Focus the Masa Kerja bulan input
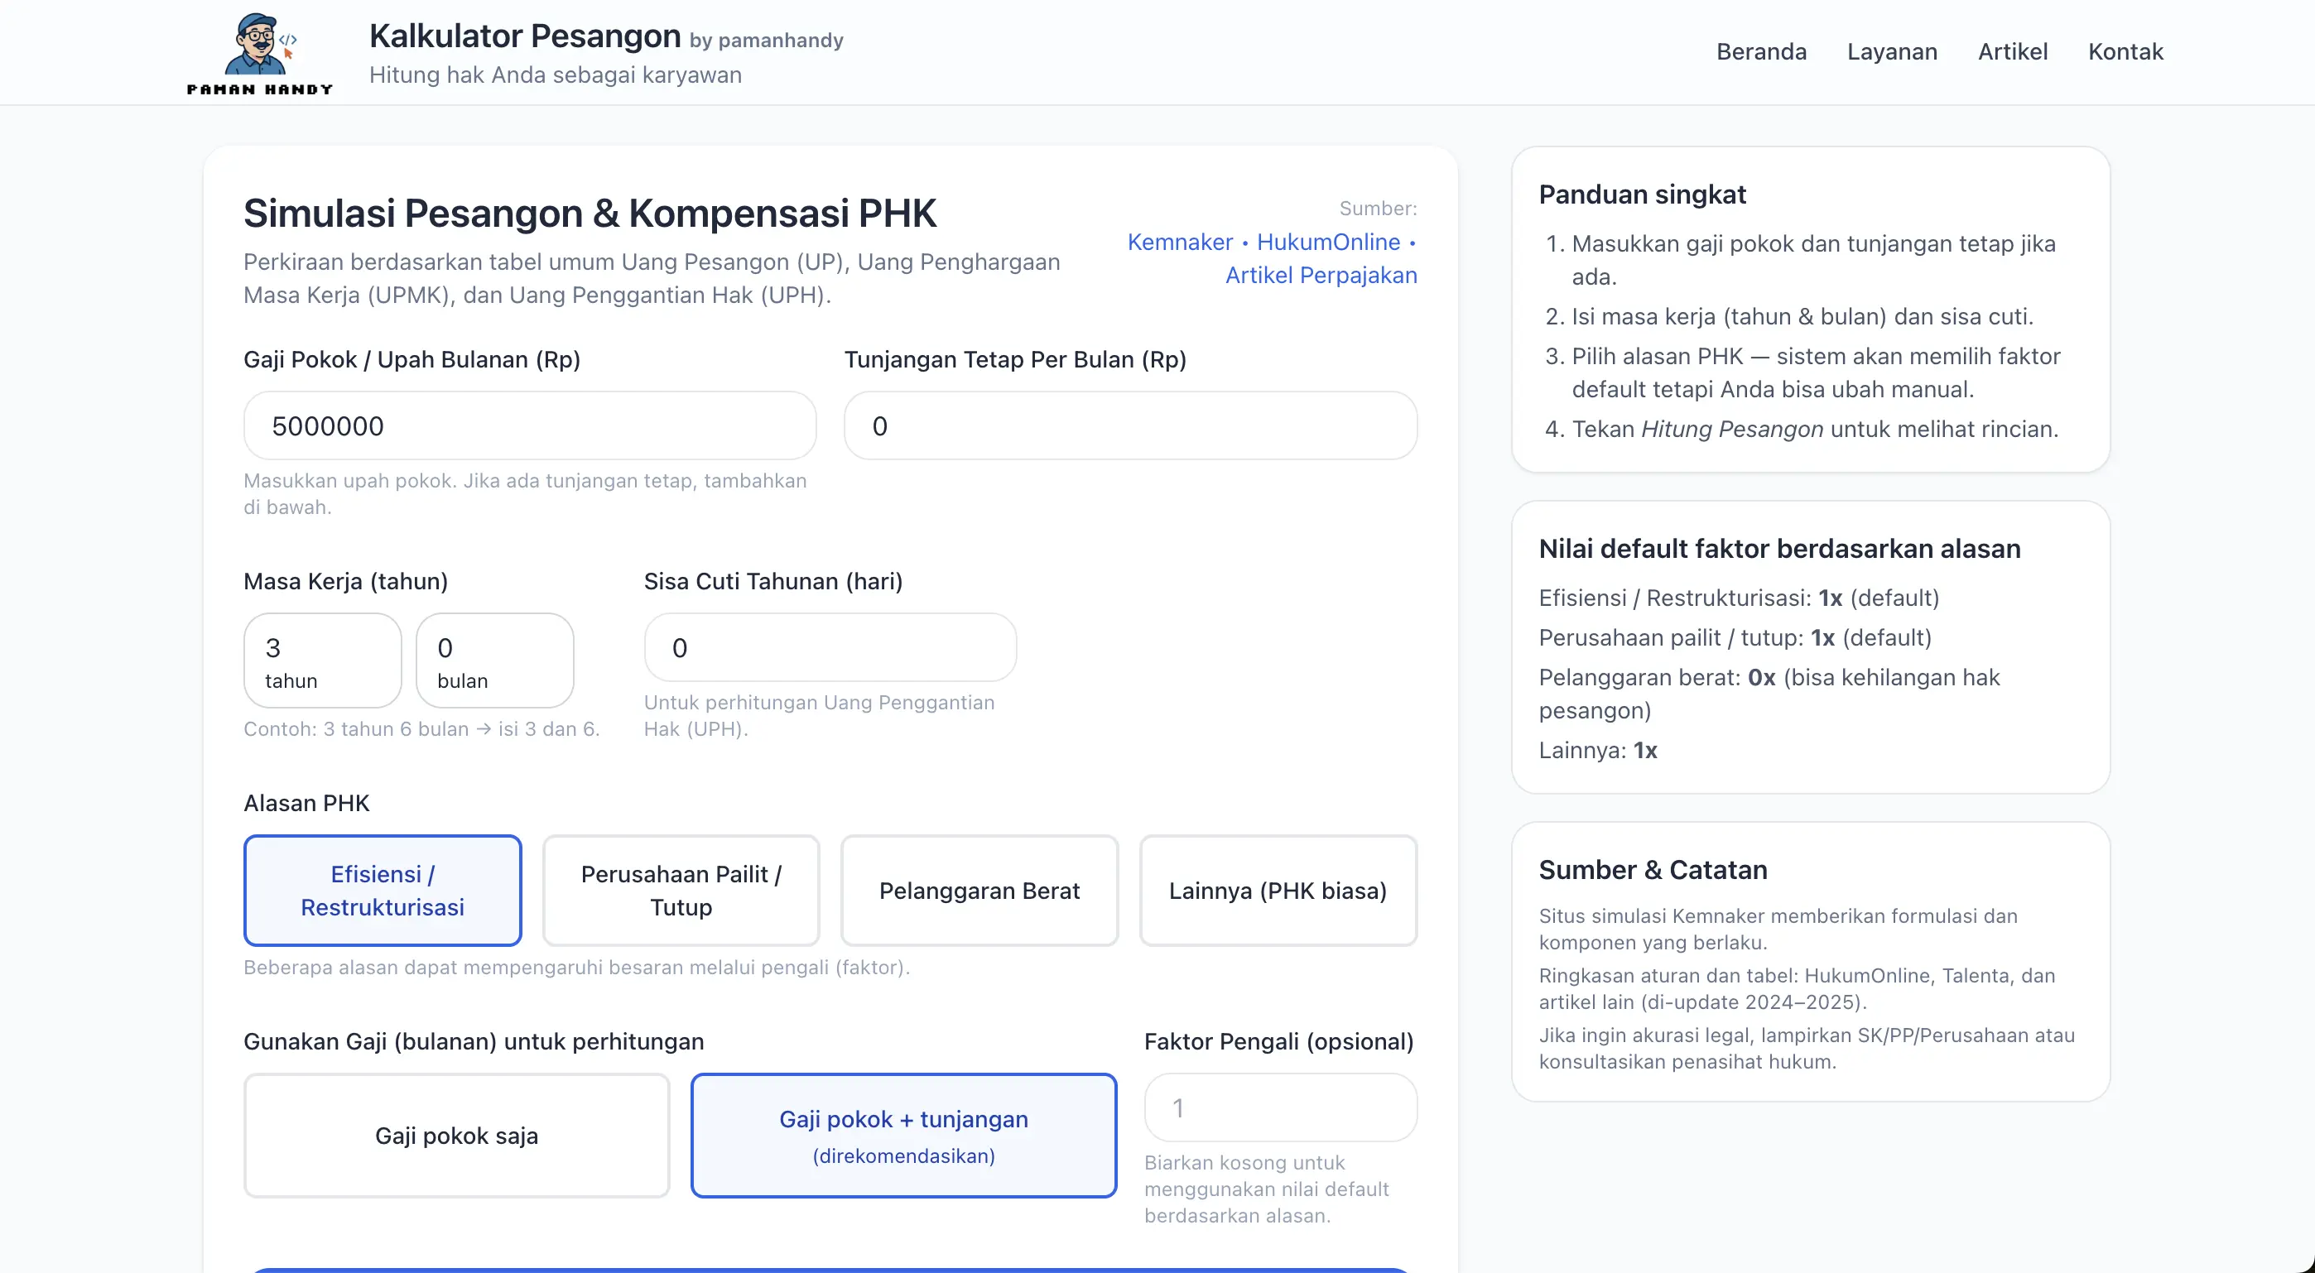 click(x=493, y=659)
